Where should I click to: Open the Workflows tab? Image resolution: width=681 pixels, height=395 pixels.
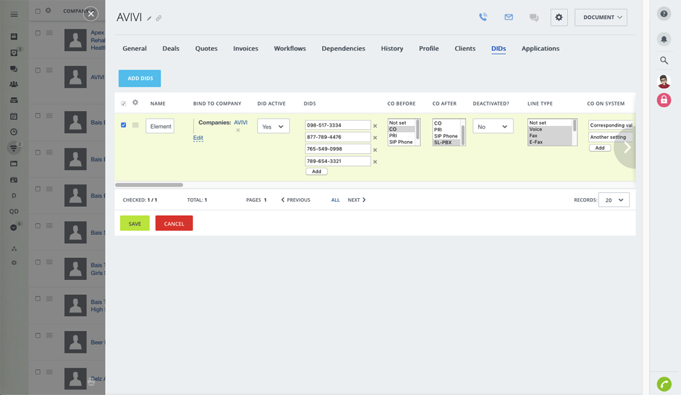pos(290,48)
